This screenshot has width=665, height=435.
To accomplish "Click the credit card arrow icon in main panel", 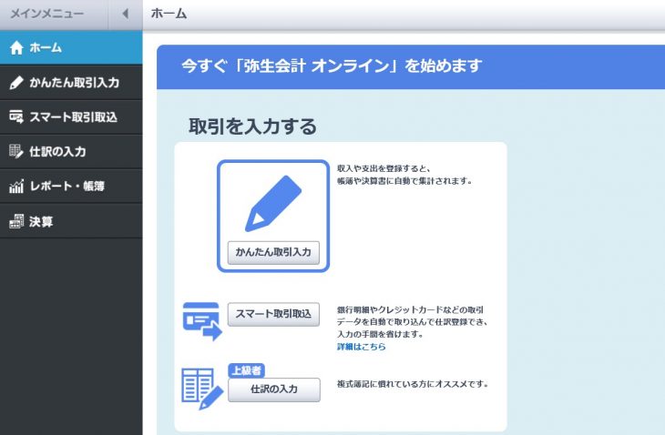I will [x=201, y=321].
